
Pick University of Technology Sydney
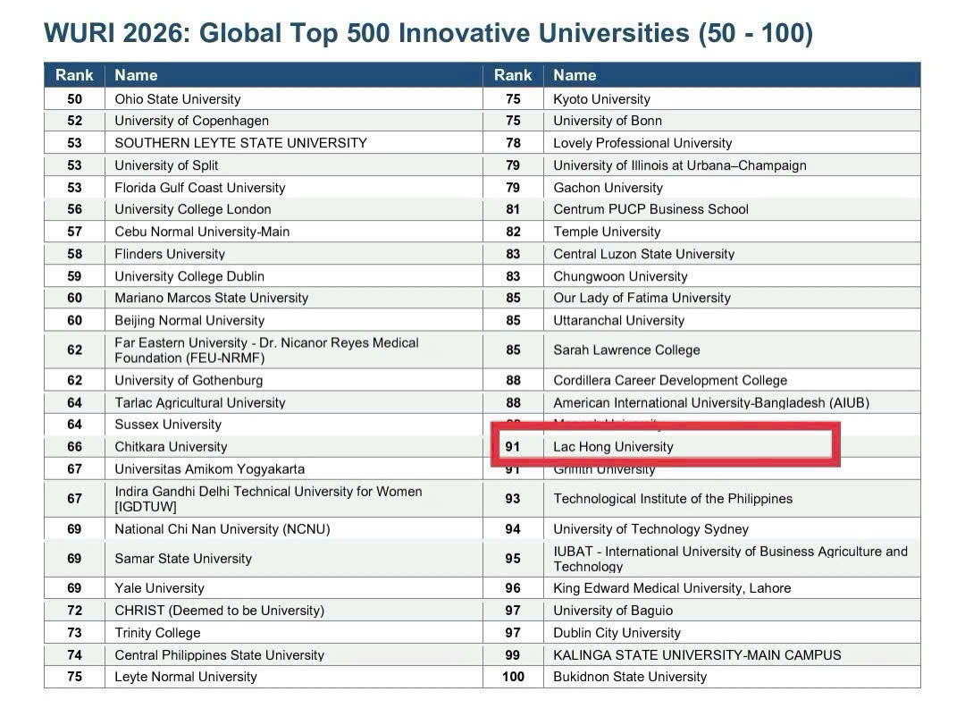click(x=651, y=529)
